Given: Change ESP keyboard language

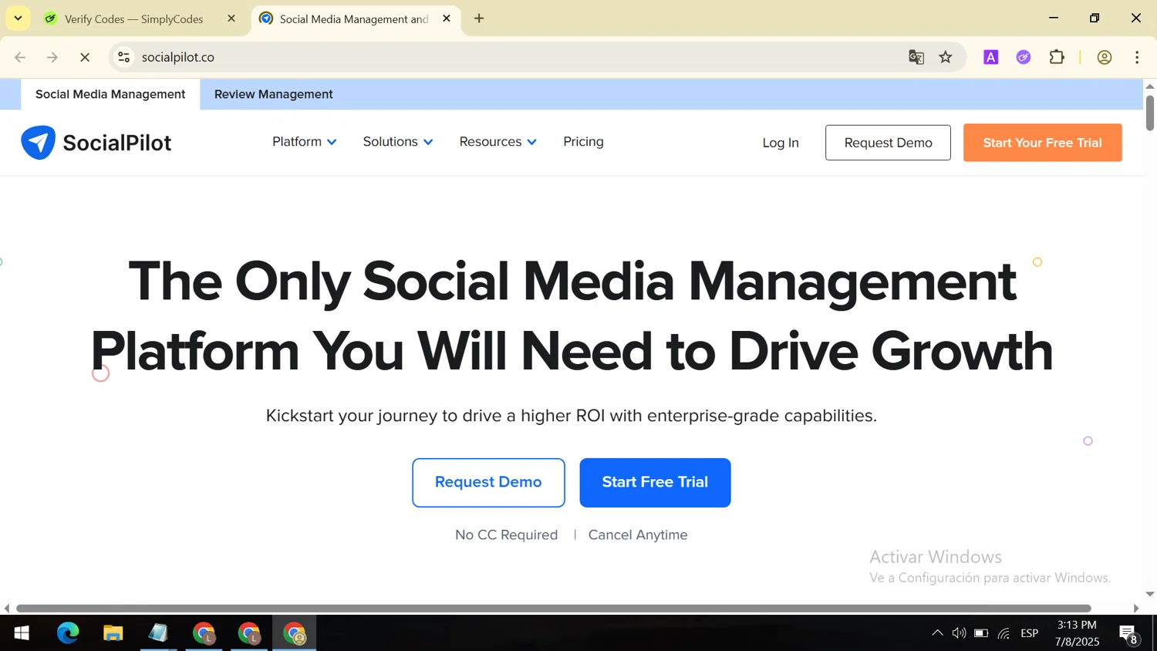Looking at the screenshot, I should (1030, 633).
